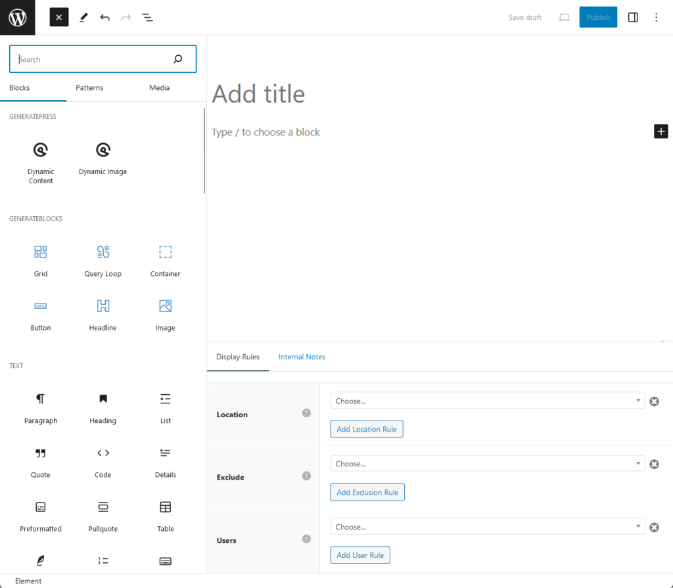This screenshot has height=588, width=673.
Task: Focus the block Search field
Action: 103,59
